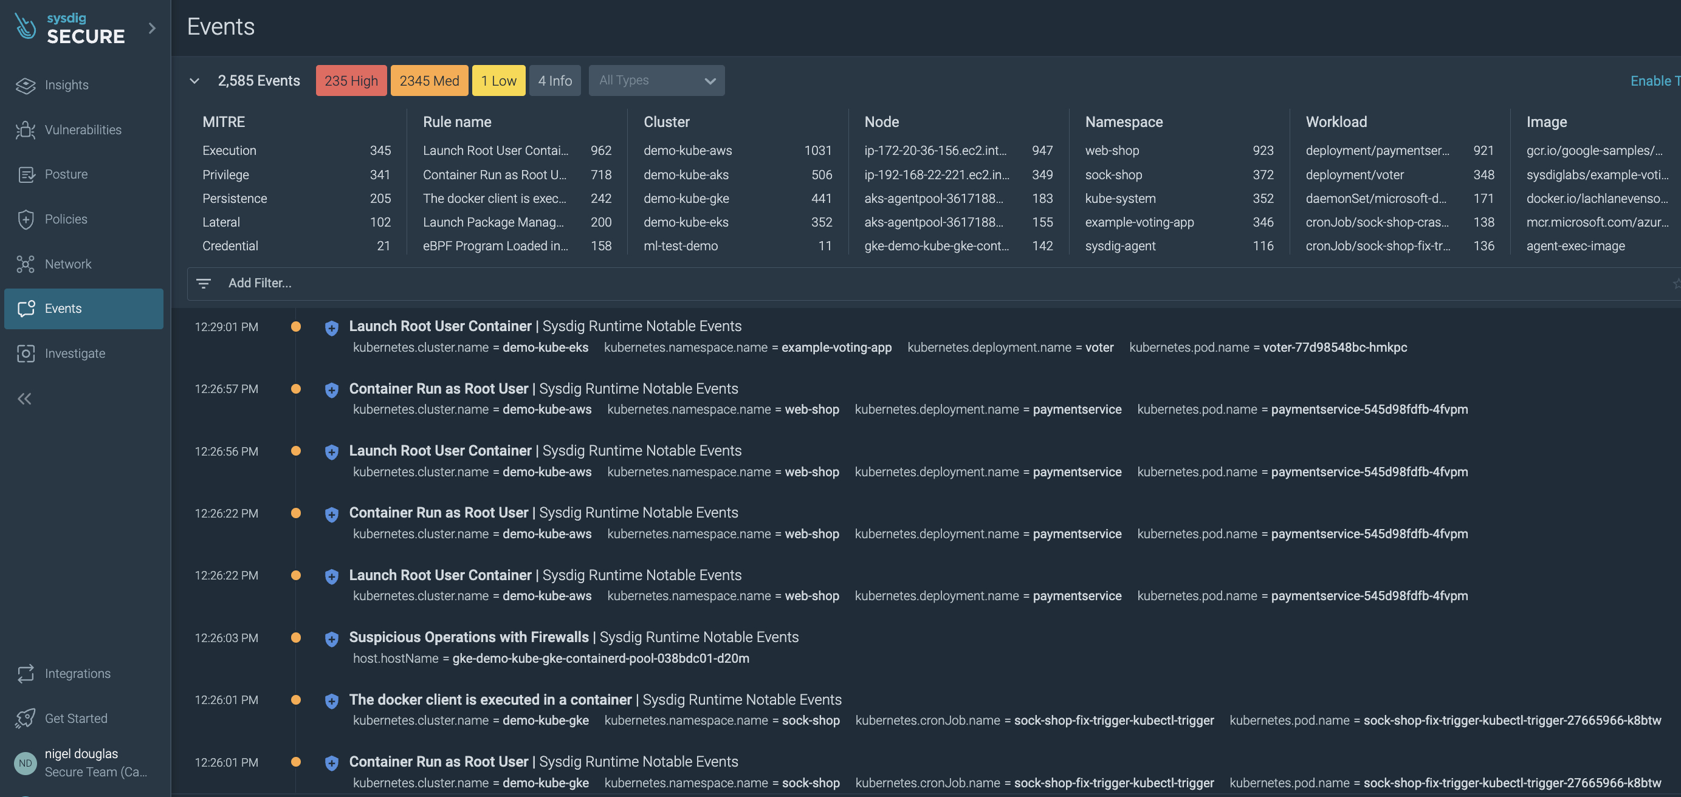Screen dimensions: 1681x797
Task: Open Vulnerabilities bug icon
Action: [26, 130]
